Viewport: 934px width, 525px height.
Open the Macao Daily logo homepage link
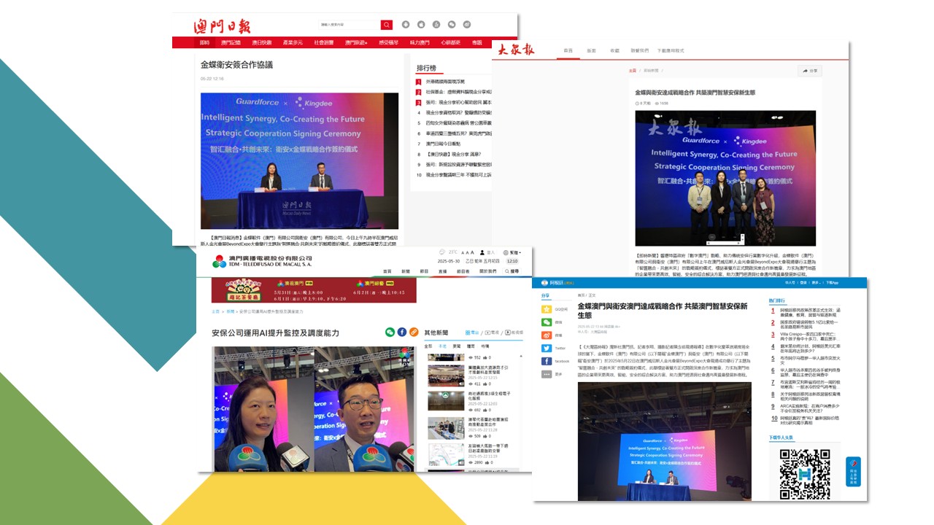pyautogui.click(x=222, y=27)
